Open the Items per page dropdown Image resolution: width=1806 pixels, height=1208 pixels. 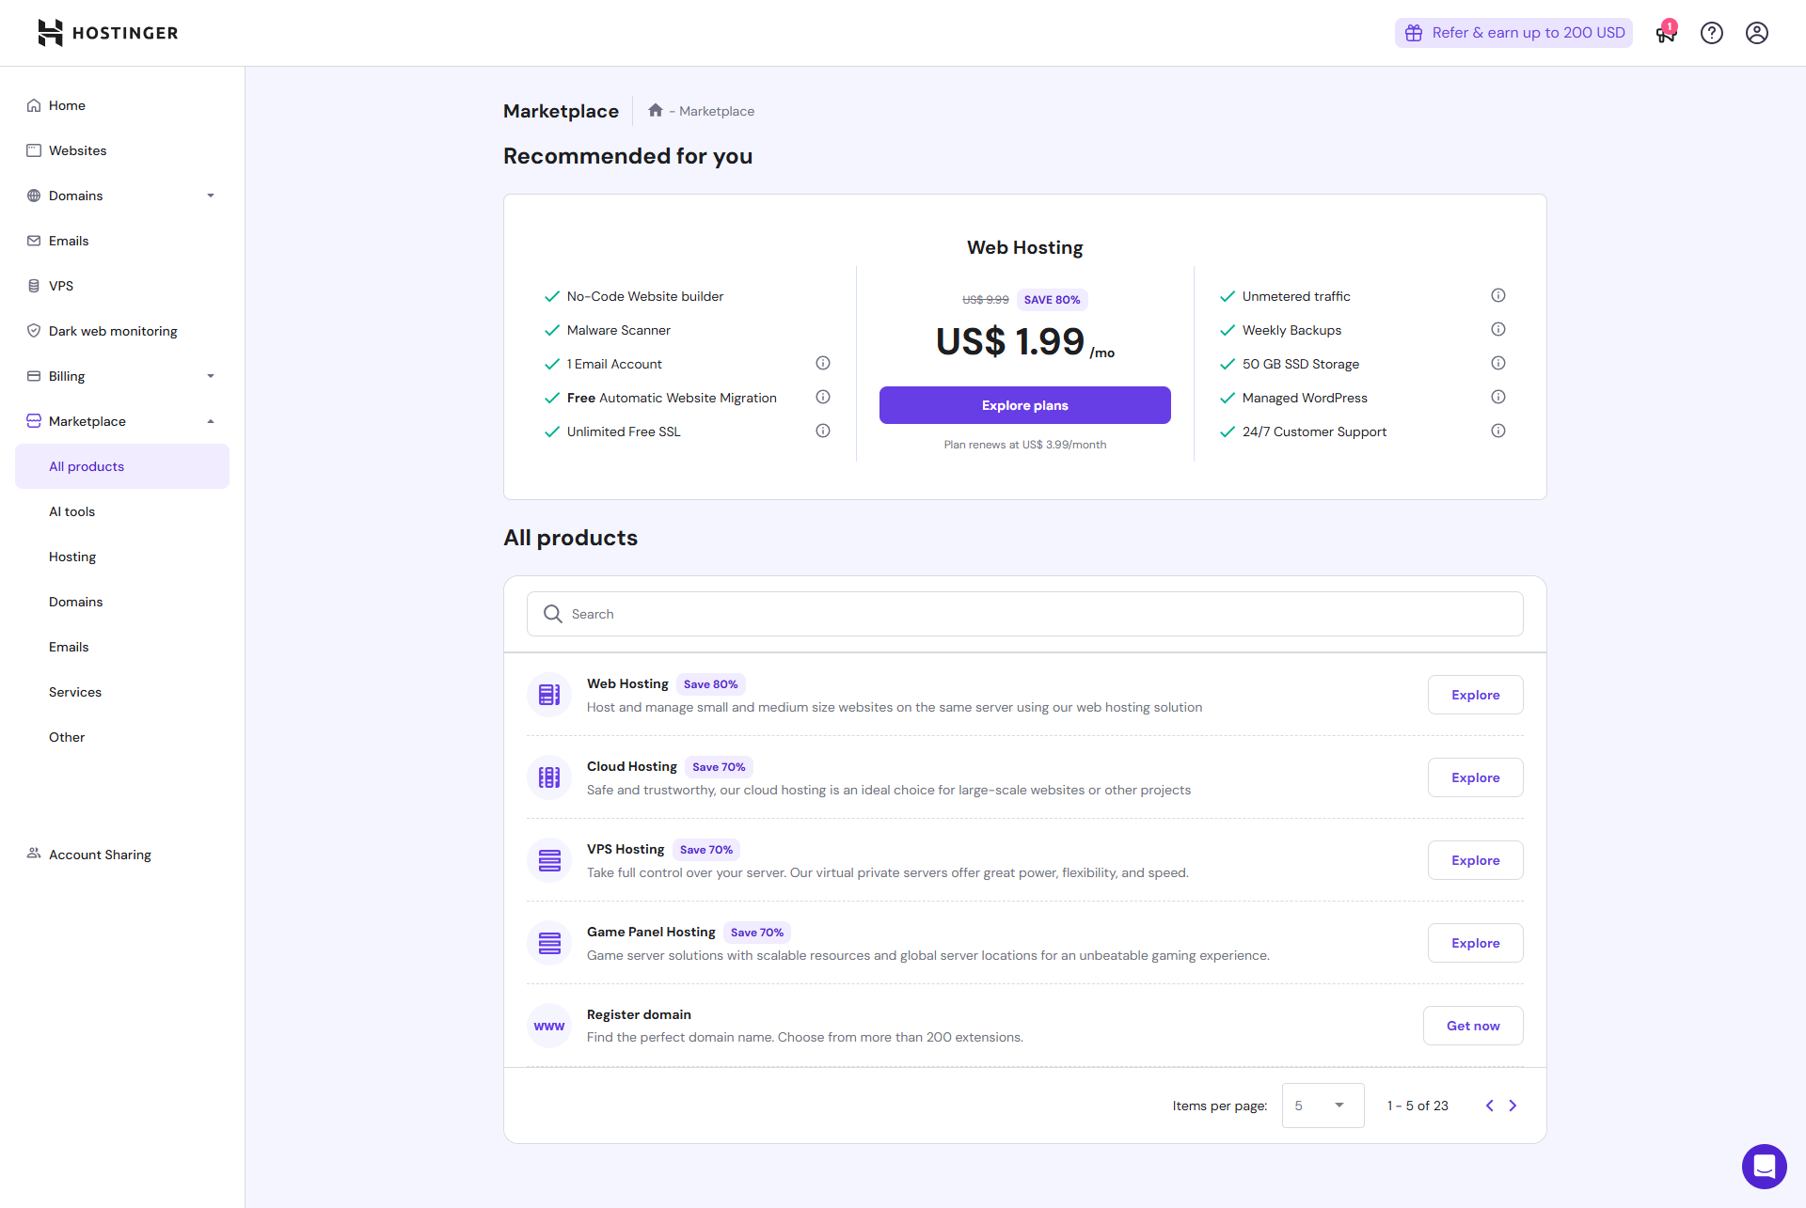pyautogui.click(x=1323, y=1106)
